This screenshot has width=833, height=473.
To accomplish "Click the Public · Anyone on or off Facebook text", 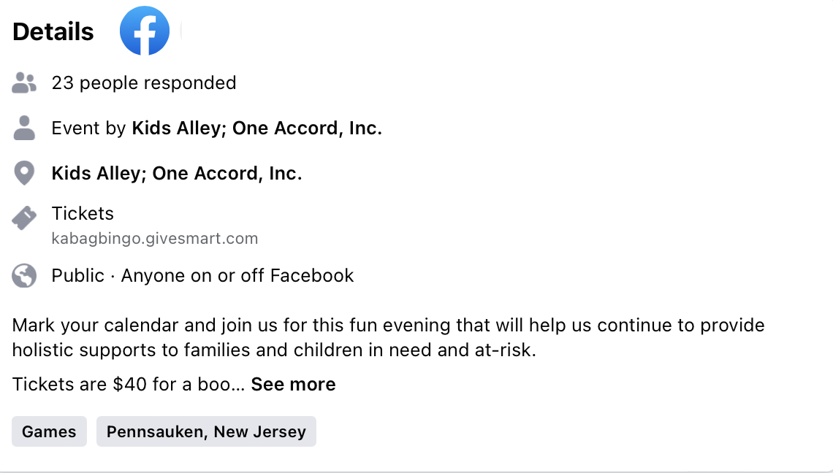I will 202,275.
